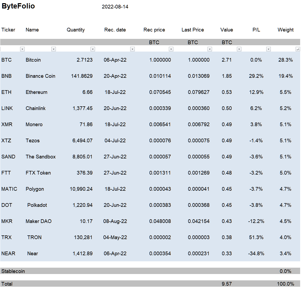Open the Rec price column filter dropdown
The width and height of the screenshot is (302, 292).
(171, 49)
